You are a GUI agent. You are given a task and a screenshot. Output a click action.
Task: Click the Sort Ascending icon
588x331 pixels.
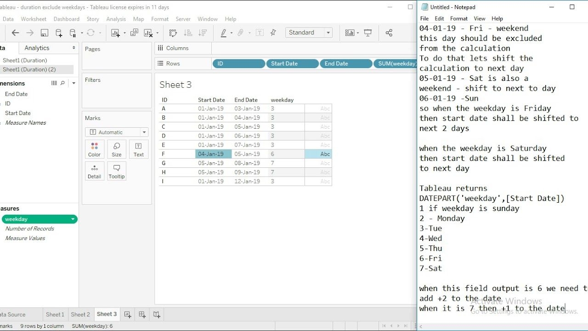click(188, 33)
